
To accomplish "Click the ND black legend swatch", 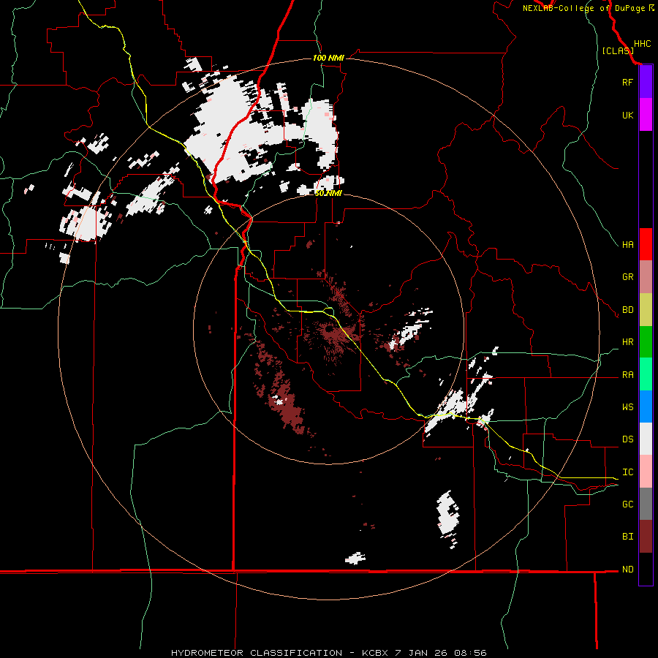I will point(646,569).
